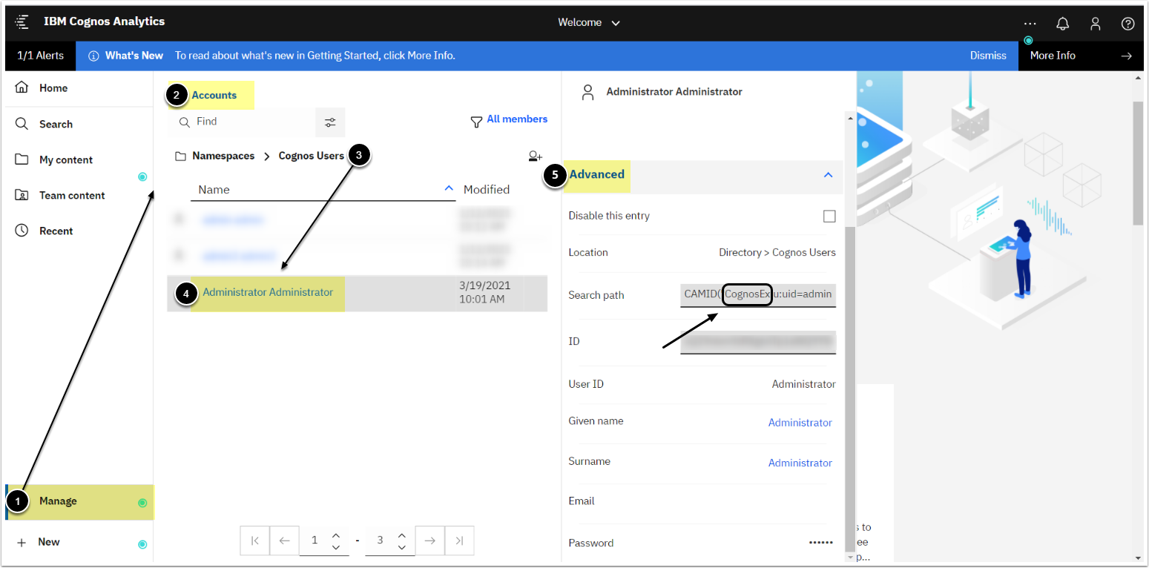This screenshot has height=568, width=1149.
Task: Open the help question mark icon
Action: 1128,24
